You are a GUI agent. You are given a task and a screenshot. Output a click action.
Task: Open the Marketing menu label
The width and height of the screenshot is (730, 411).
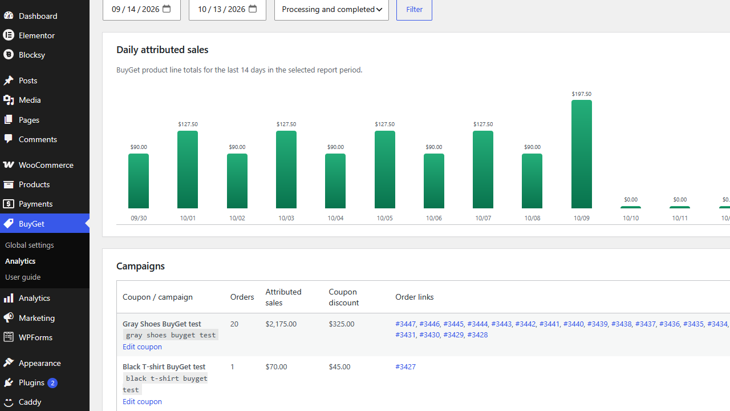coord(36,318)
